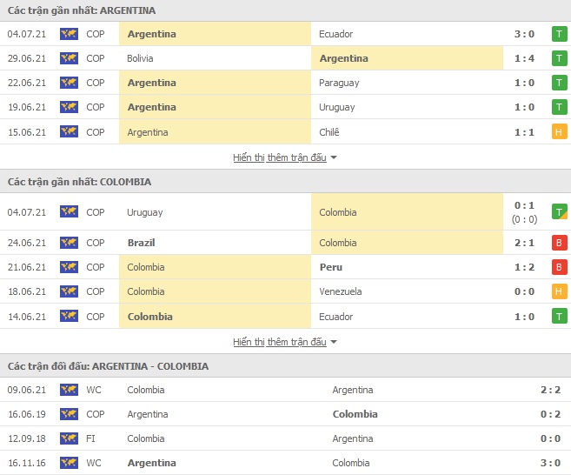
Task: Select the Argentina recent matches section header
Action: [285, 10]
